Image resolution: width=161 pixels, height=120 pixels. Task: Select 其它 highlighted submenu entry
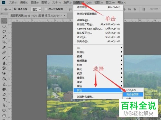click(98, 90)
